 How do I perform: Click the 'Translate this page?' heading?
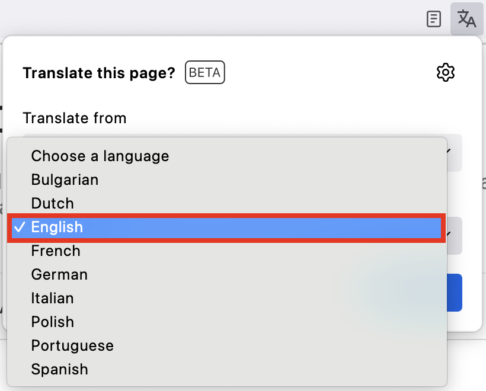(98, 73)
